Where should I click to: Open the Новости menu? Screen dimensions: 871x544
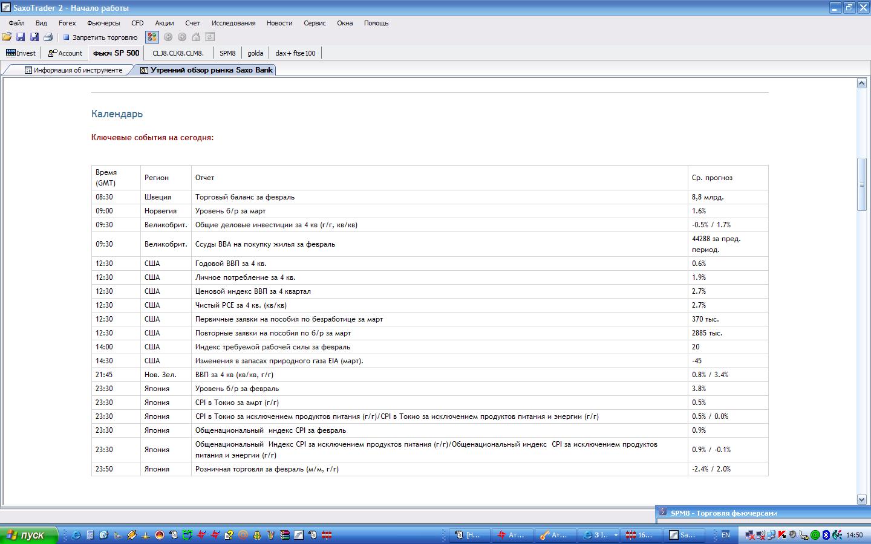[x=279, y=23]
